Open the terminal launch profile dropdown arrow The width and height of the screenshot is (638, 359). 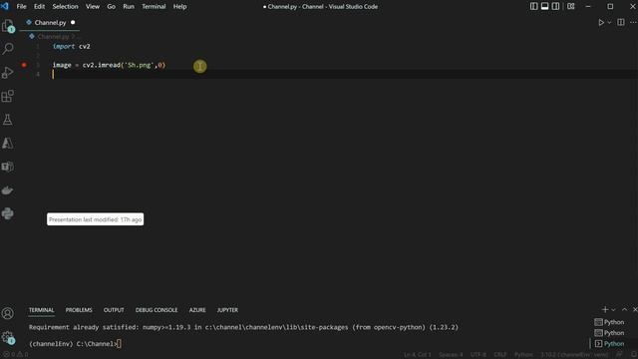click(614, 310)
